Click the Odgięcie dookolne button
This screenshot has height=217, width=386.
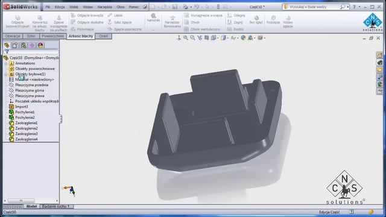pos(87,22)
